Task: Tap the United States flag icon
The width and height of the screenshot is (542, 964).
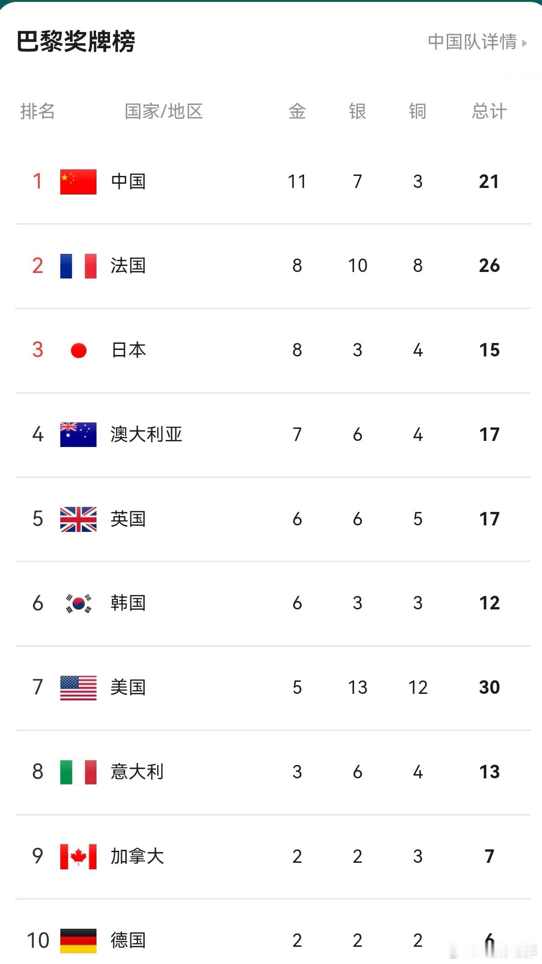Action: [78, 688]
